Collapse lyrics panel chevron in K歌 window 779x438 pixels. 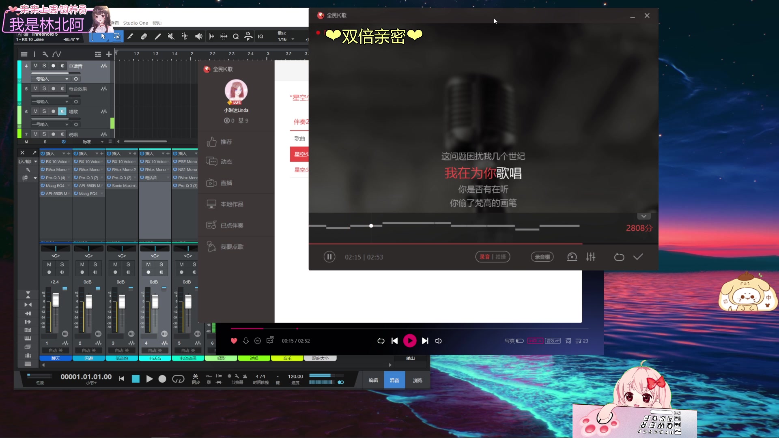[x=643, y=216]
